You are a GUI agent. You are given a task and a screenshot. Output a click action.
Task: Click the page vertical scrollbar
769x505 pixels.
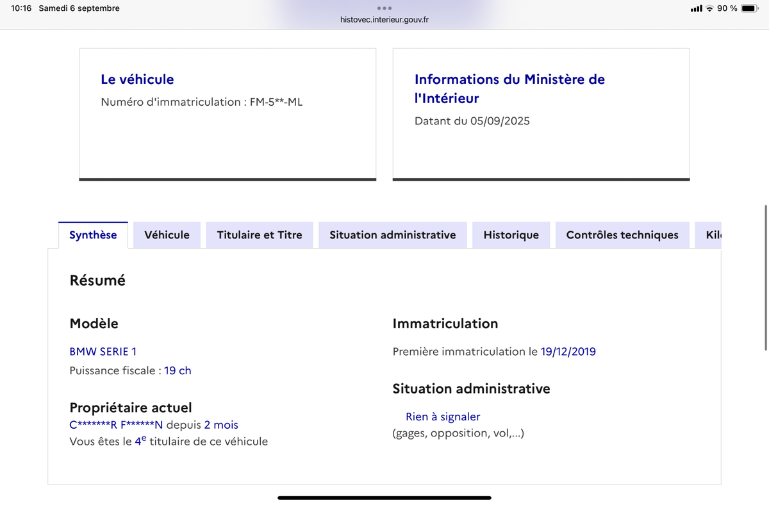(x=766, y=277)
